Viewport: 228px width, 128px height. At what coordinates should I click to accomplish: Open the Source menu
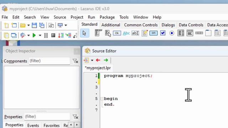click(x=60, y=17)
